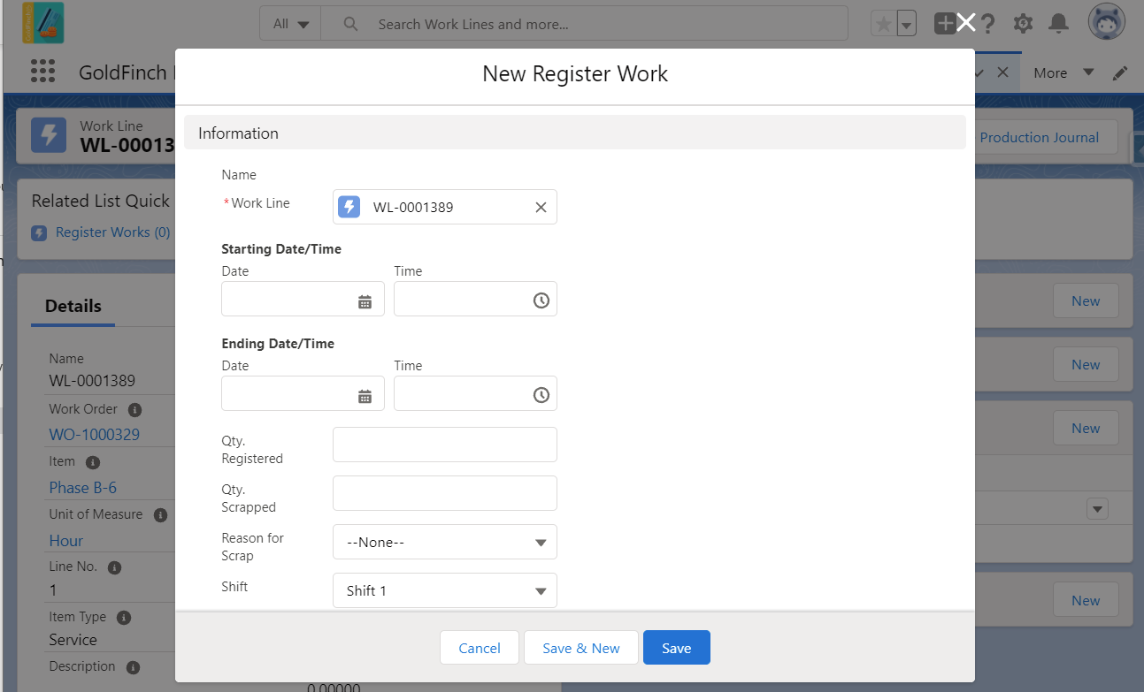Open the Help question mark icon
This screenshot has height=692, width=1144.
[x=988, y=24]
